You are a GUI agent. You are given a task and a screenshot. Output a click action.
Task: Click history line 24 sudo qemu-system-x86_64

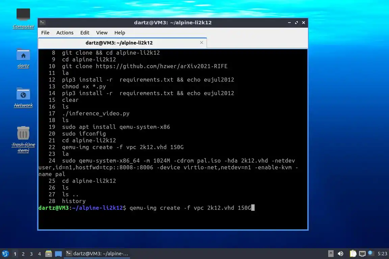click(x=168, y=167)
